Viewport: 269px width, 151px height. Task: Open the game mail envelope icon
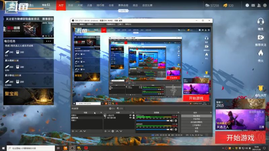click(253, 5)
